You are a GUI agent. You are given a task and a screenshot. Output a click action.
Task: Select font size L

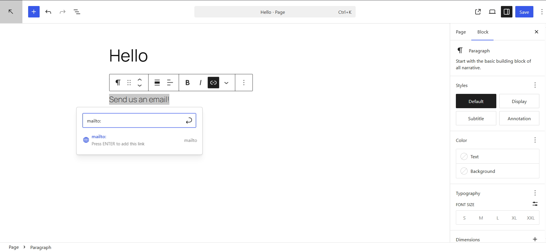point(498,218)
